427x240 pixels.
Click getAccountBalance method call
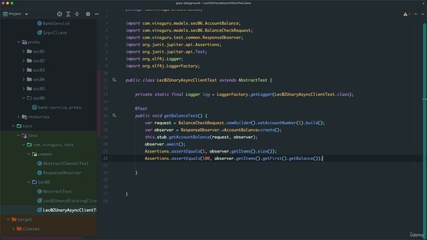(189, 137)
